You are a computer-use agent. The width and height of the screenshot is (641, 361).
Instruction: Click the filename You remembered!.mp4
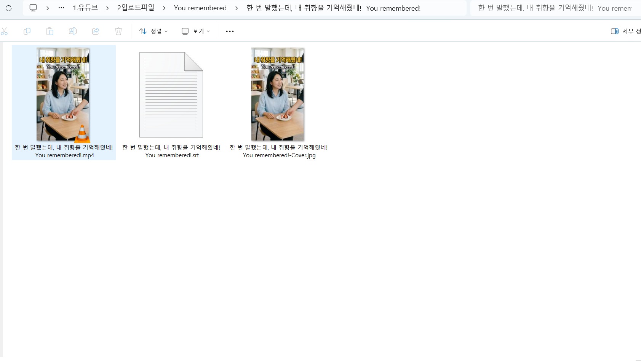pos(64,151)
